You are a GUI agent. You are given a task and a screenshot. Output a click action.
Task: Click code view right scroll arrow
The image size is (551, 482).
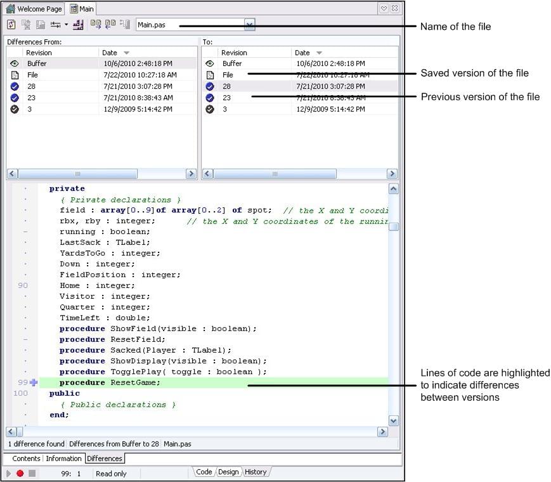pyautogui.click(x=382, y=432)
